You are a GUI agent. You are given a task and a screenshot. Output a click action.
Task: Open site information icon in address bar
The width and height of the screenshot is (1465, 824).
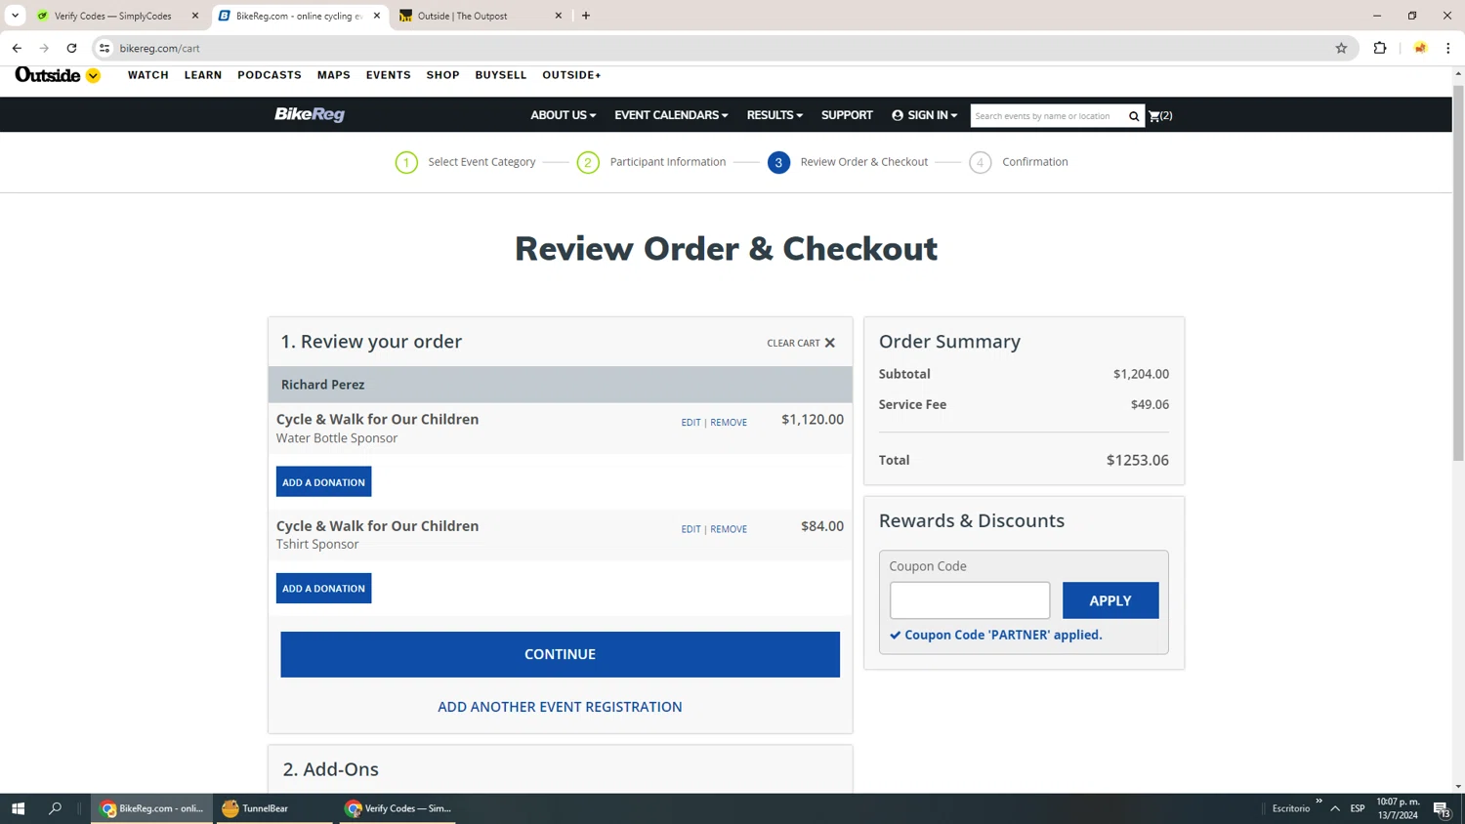pos(105,48)
